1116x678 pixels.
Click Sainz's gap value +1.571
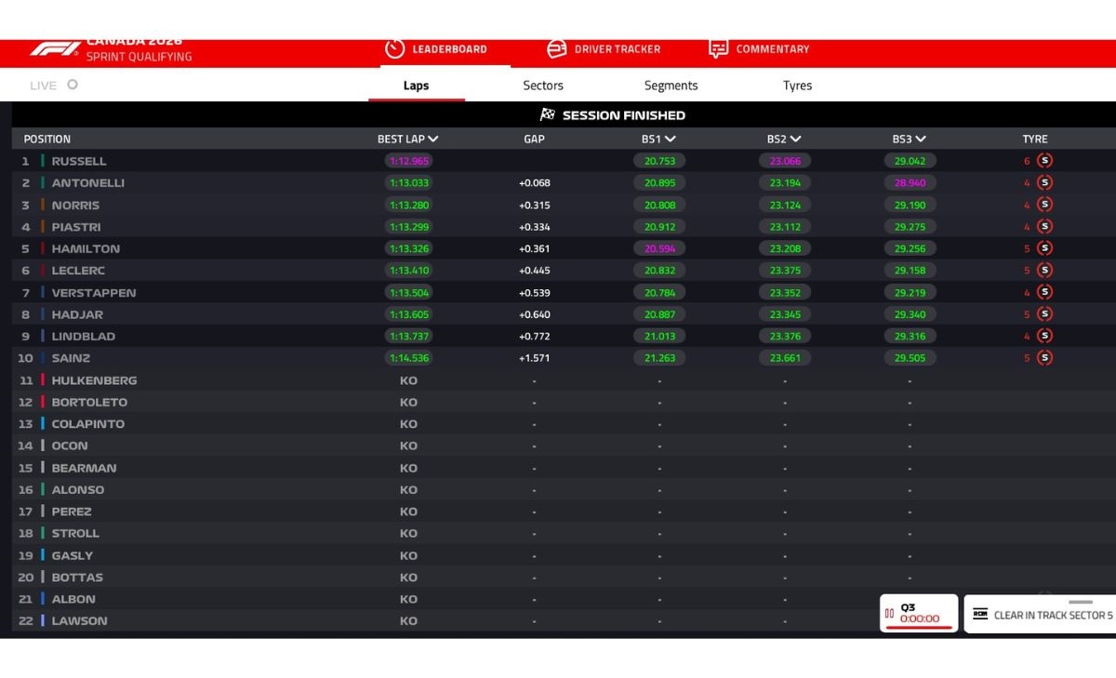(534, 358)
